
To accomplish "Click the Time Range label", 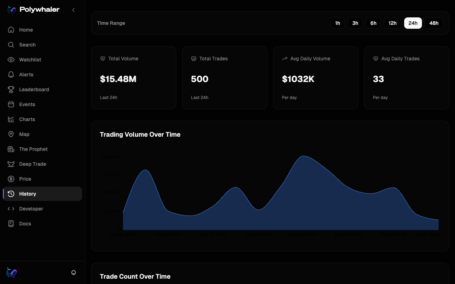I will click(x=111, y=23).
